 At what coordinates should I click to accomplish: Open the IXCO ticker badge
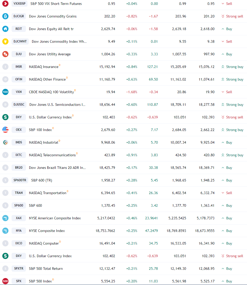19,243
